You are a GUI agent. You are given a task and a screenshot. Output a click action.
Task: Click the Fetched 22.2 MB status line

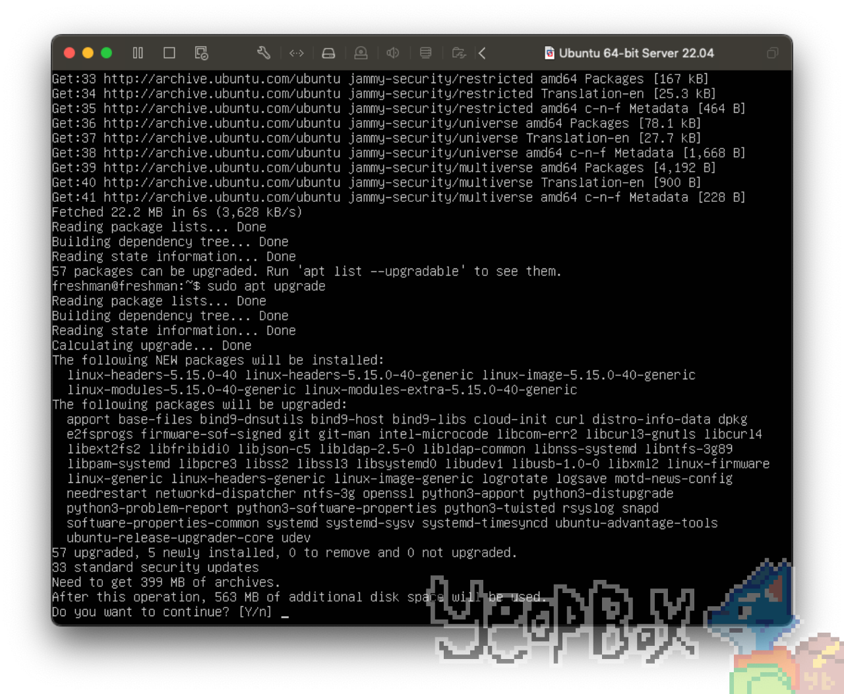tap(177, 212)
